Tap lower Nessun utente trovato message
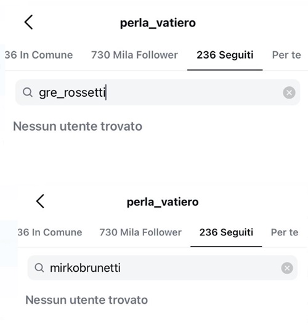Image resolution: width=308 pixels, height=326 pixels. click(x=86, y=300)
